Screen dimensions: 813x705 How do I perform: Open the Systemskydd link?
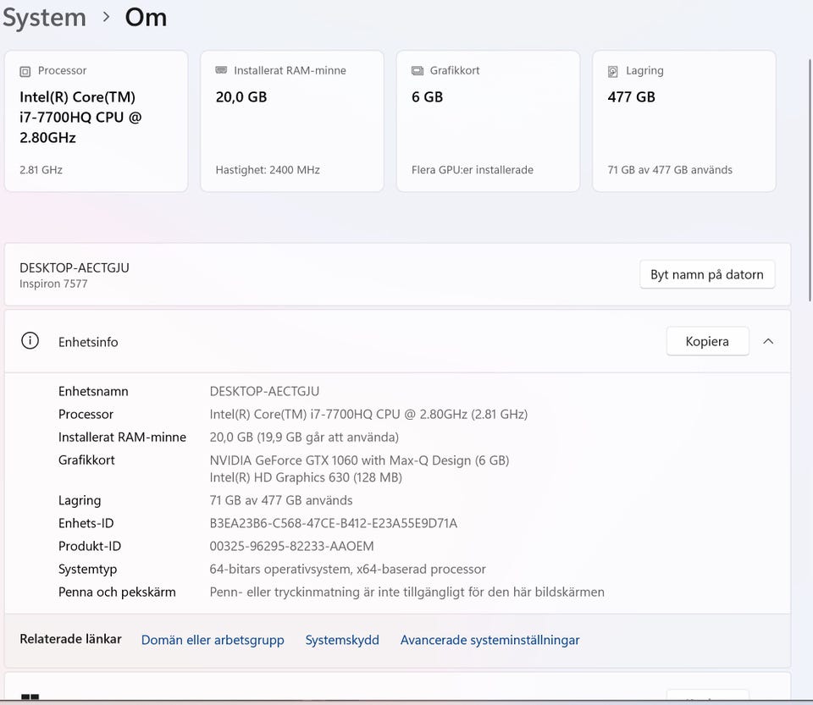pyautogui.click(x=342, y=640)
